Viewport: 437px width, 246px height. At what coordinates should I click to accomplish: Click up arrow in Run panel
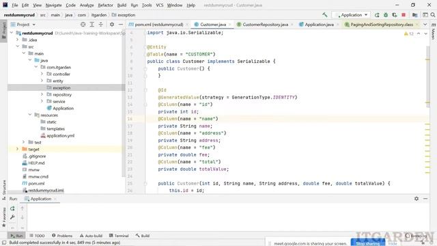[x=23, y=208]
